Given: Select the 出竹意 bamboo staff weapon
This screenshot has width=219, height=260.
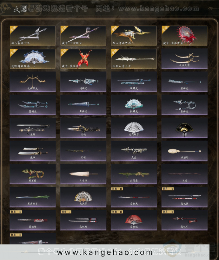Looking at the screenshot, I should pyautogui.click(x=134, y=174).
